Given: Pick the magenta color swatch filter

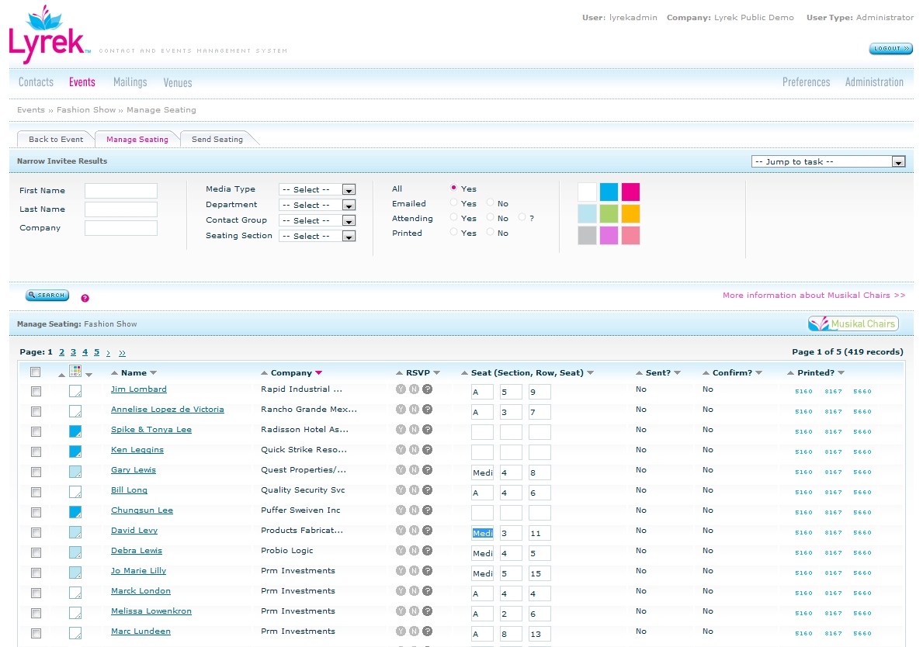Looking at the screenshot, I should point(630,192).
